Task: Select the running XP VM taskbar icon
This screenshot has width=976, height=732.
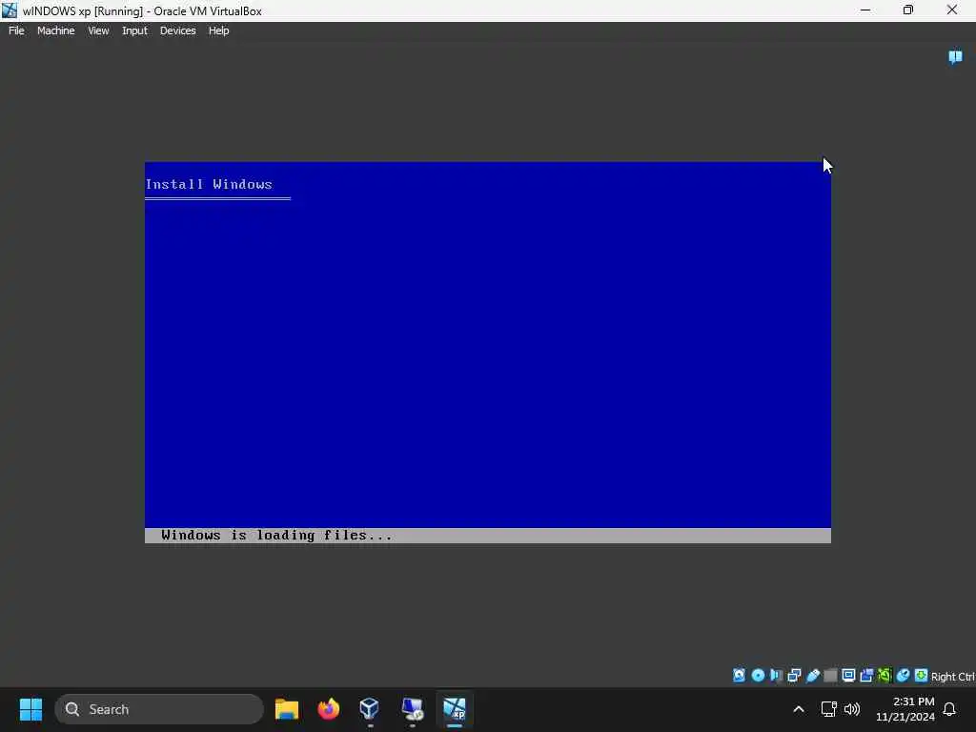Action: [x=455, y=709]
